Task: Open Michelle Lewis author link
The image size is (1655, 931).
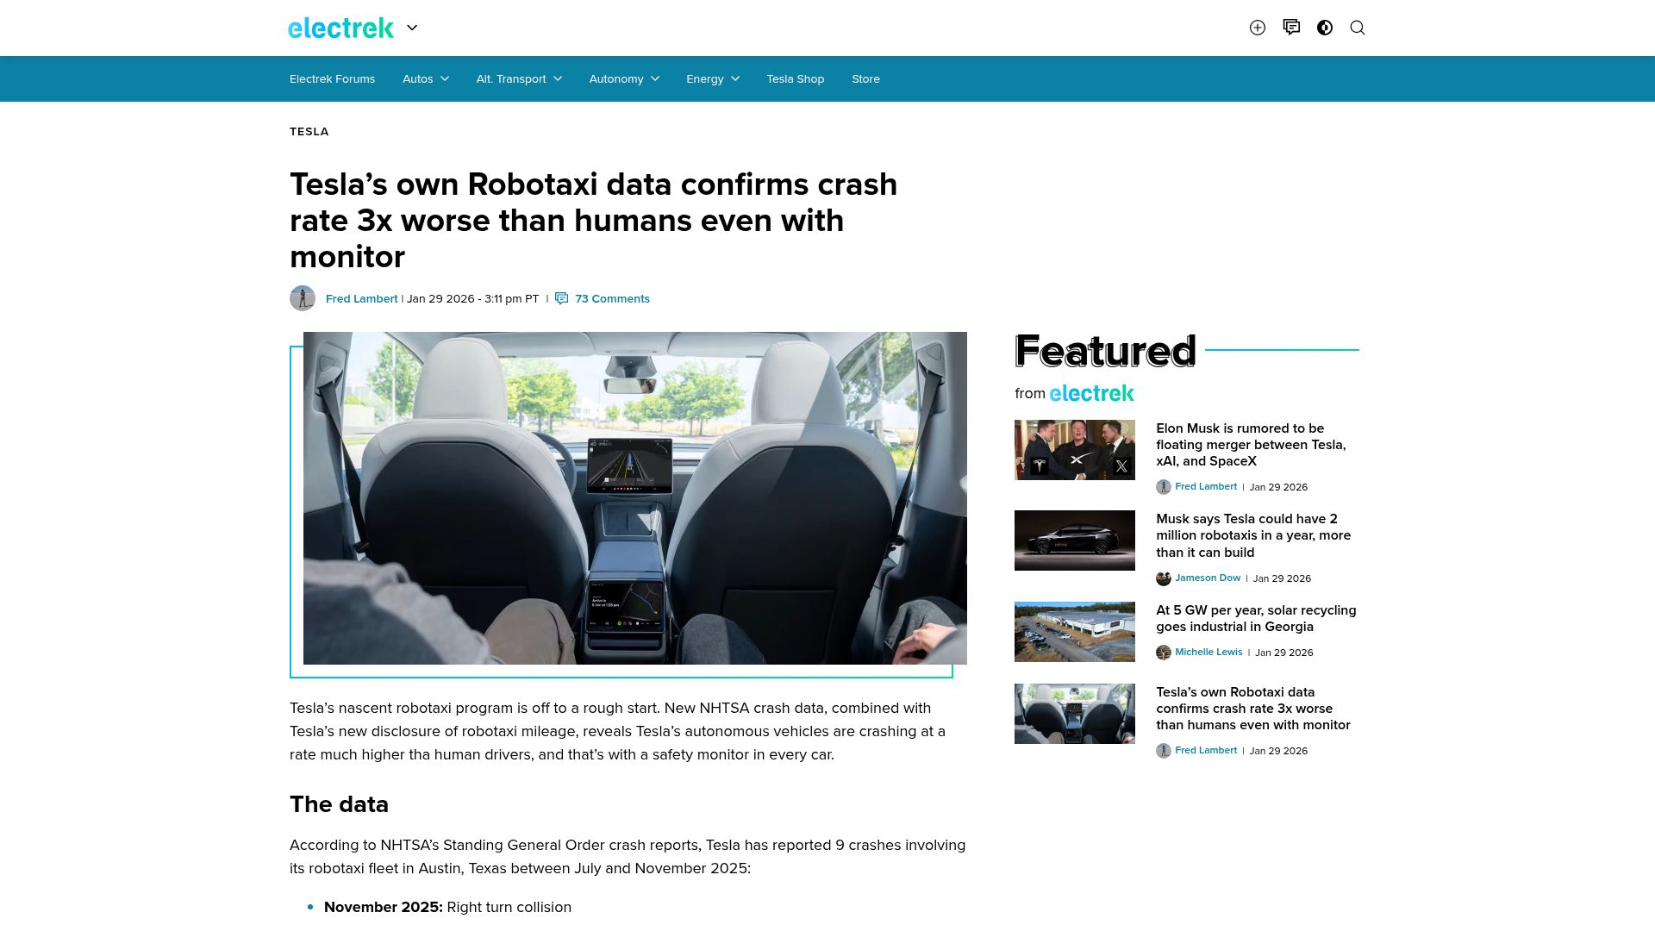Action: point(1208,653)
